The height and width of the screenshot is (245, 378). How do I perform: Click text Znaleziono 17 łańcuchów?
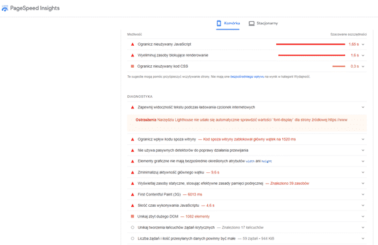242,227
